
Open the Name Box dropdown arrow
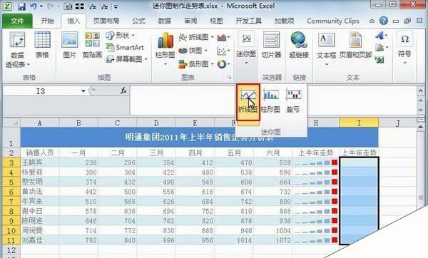click(x=83, y=91)
